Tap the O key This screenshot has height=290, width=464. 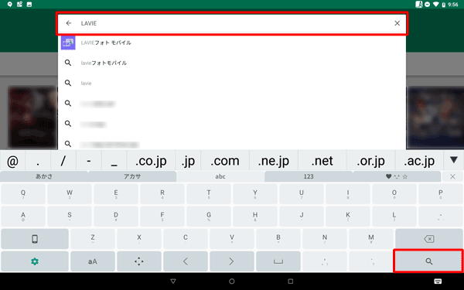(x=394, y=194)
